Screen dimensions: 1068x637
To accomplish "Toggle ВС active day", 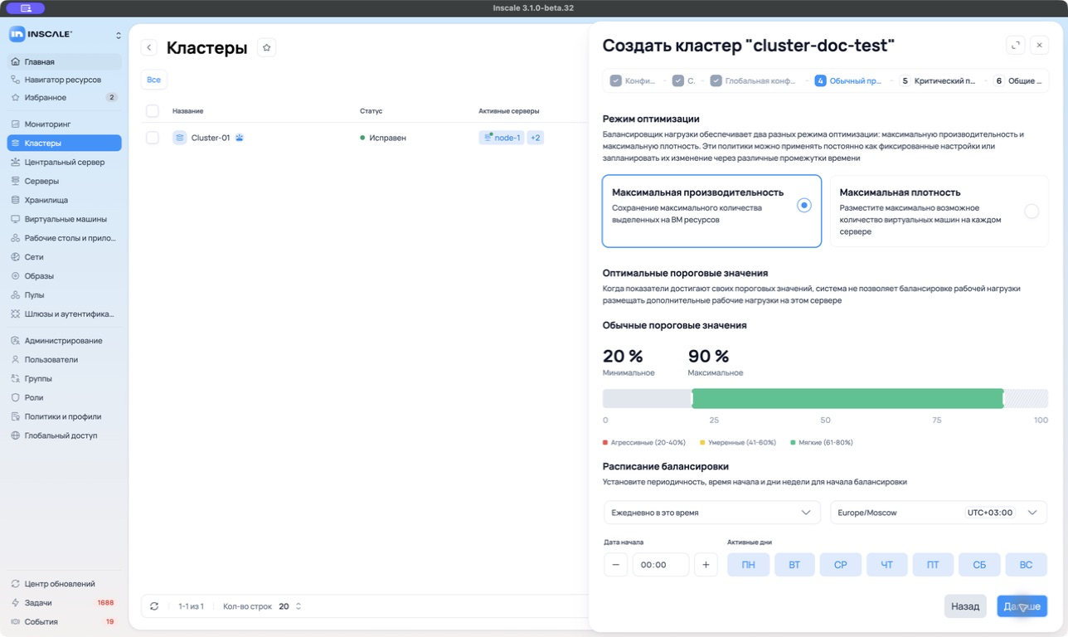I will [1026, 565].
